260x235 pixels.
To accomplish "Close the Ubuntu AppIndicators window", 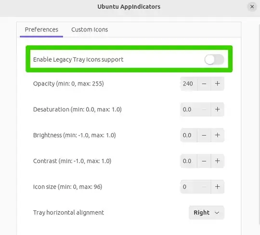I will tap(252, 7).
